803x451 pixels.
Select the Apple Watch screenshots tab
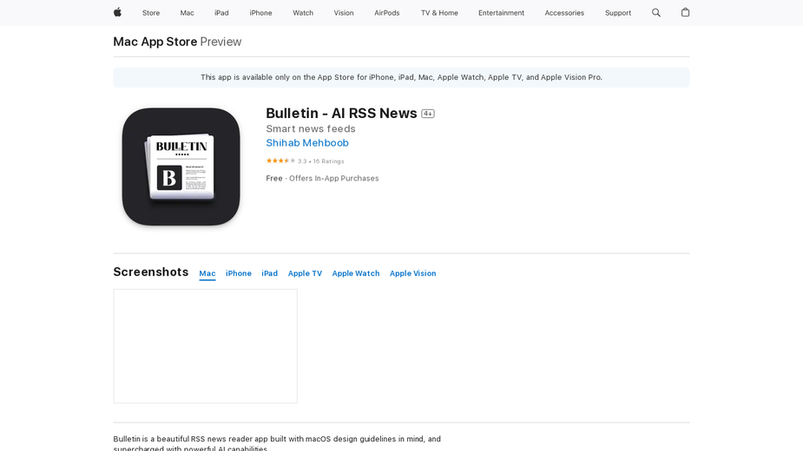click(355, 273)
